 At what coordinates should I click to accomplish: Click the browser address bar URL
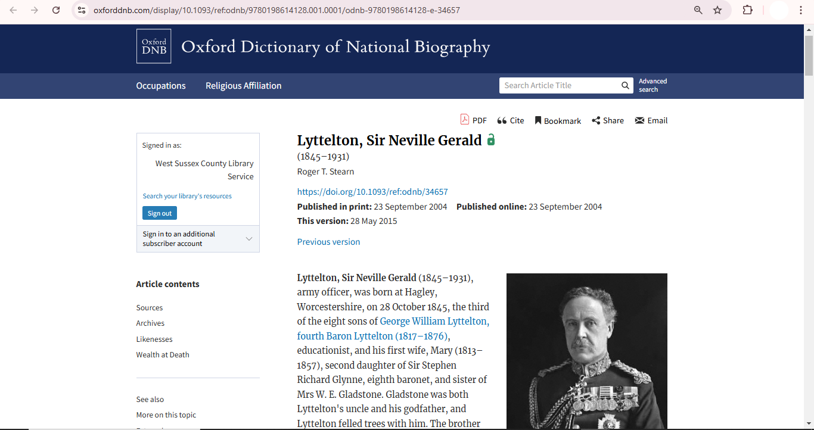pos(276,10)
